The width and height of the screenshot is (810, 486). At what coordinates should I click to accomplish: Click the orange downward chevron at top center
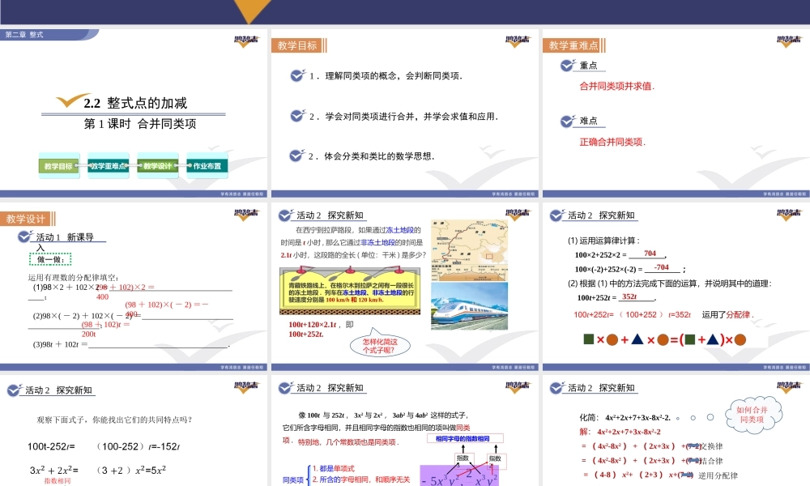(x=254, y=11)
